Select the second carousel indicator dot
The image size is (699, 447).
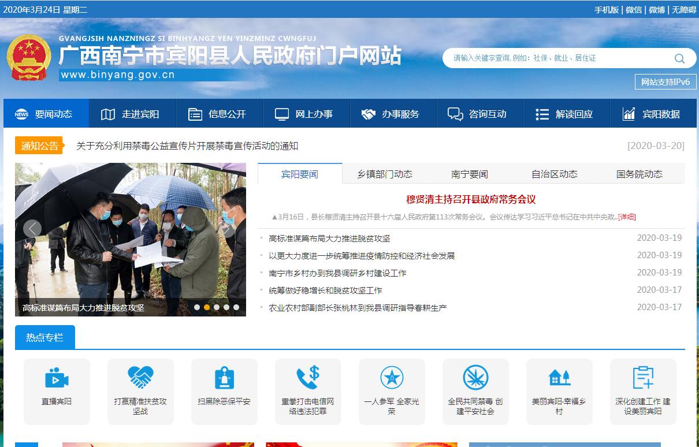tap(207, 307)
